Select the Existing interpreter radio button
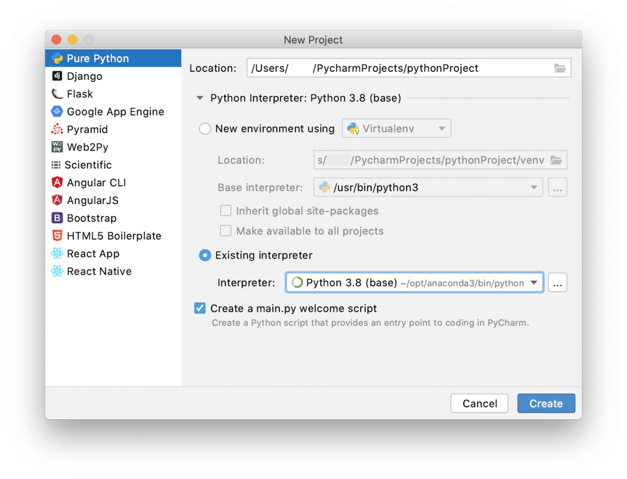 [205, 256]
